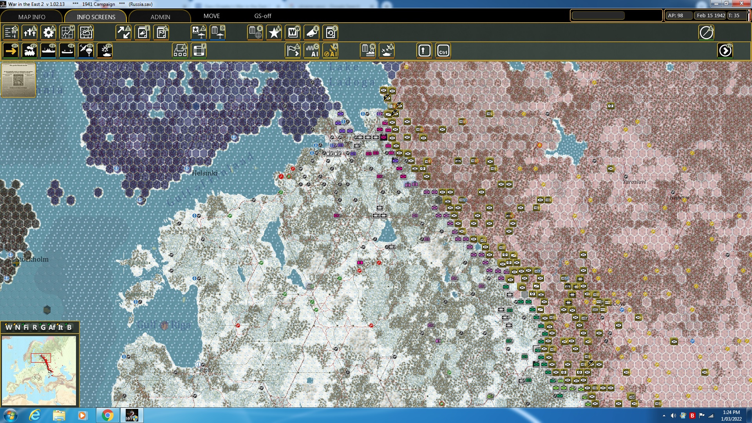This screenshot has height=423, width=752.
Task: Toggle the W filter on minimap panel
Action: (x=9, y=327)
